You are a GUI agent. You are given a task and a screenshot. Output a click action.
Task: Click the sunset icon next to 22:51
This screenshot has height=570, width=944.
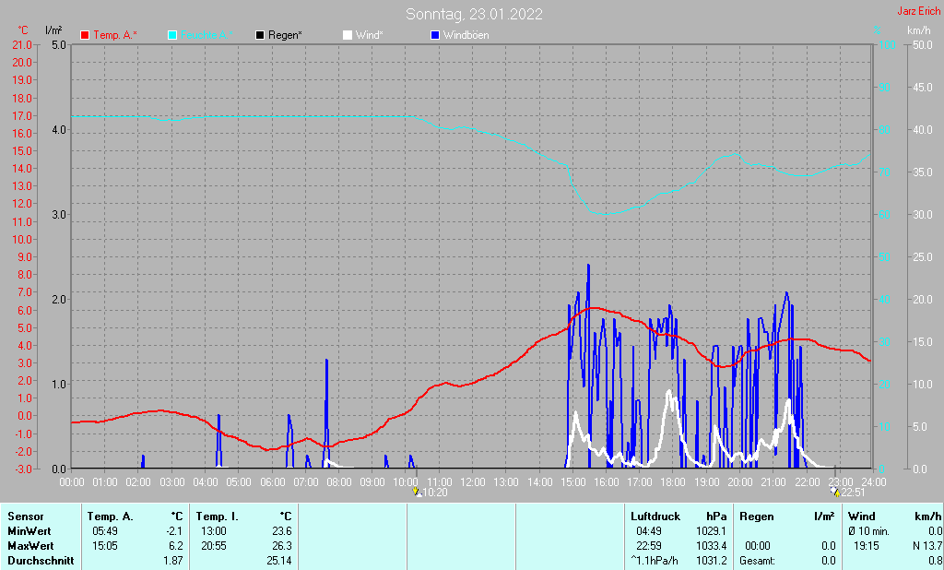(835, 492)
